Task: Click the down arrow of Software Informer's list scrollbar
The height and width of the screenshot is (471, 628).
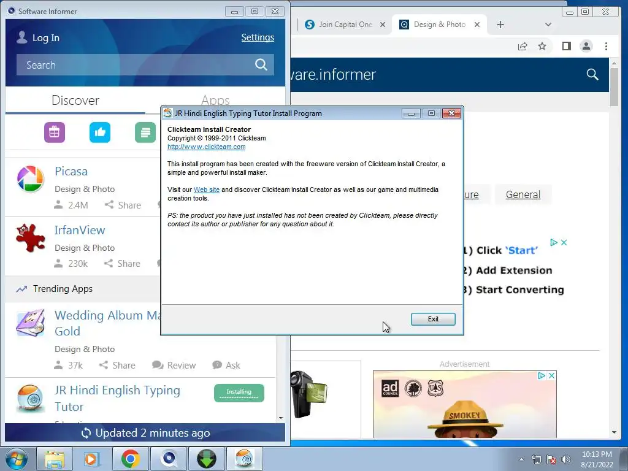Action: click(x=281, y=418)
